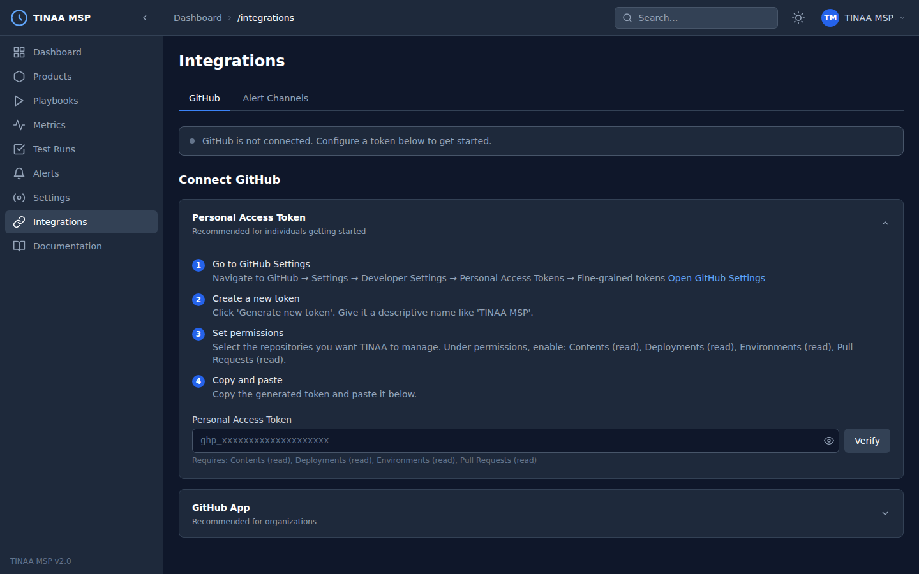Screen dimensions: 919x574
Task: Click /integrations in the breadcrumb
Action: pos(265,18)
